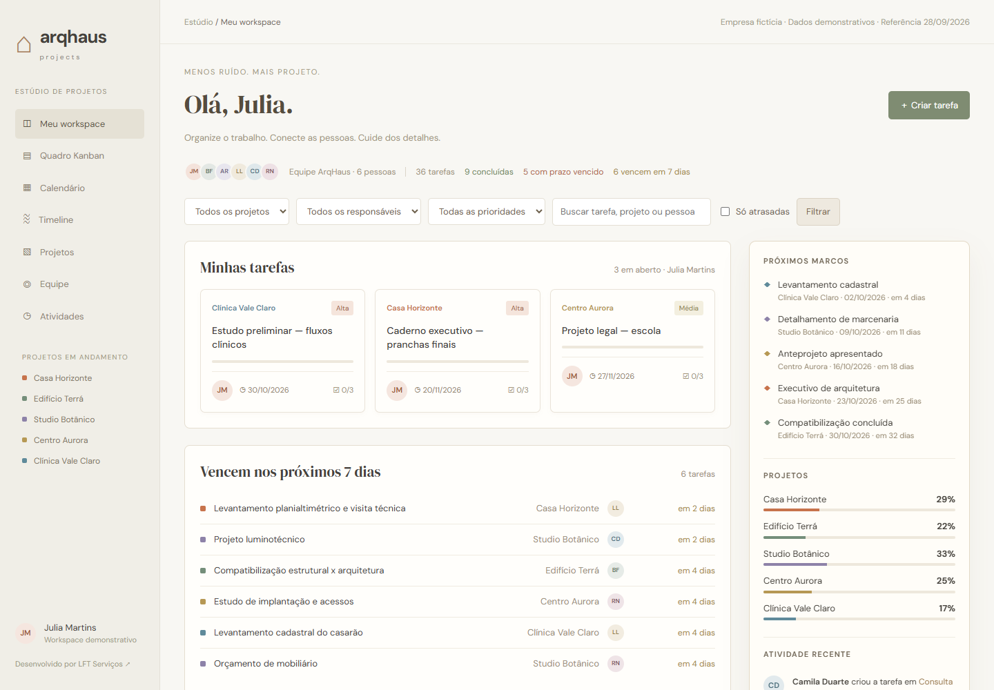The width and height of the screenshot is (994, 690).
Task: Click the Criar tarefa button
Action: point(928,106)
